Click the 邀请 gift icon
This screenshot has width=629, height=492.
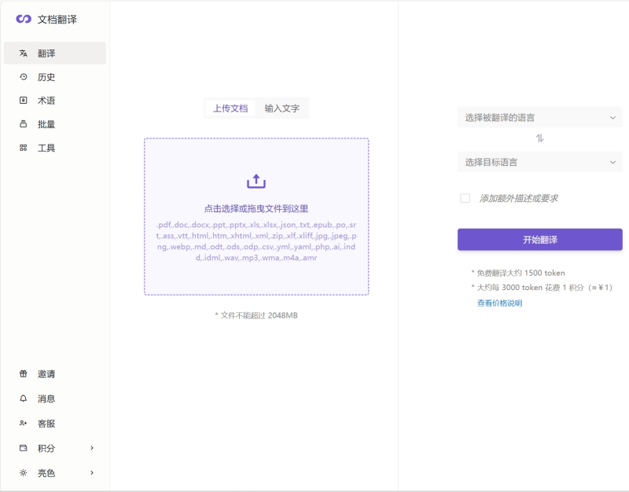[24, 374]
